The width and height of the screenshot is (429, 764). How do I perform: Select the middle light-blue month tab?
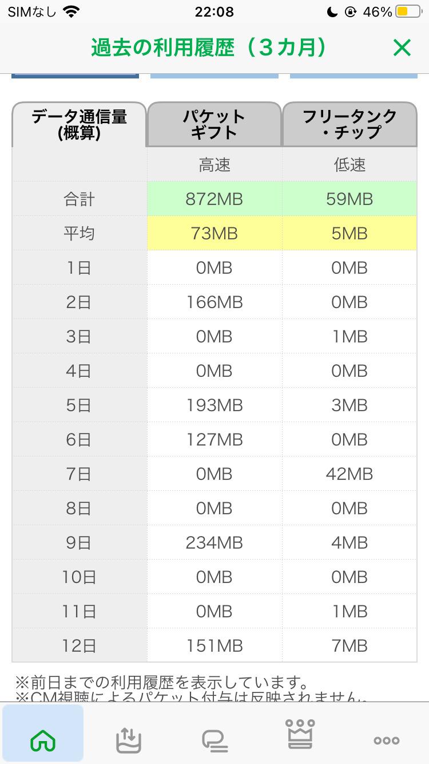click(214, 75)
